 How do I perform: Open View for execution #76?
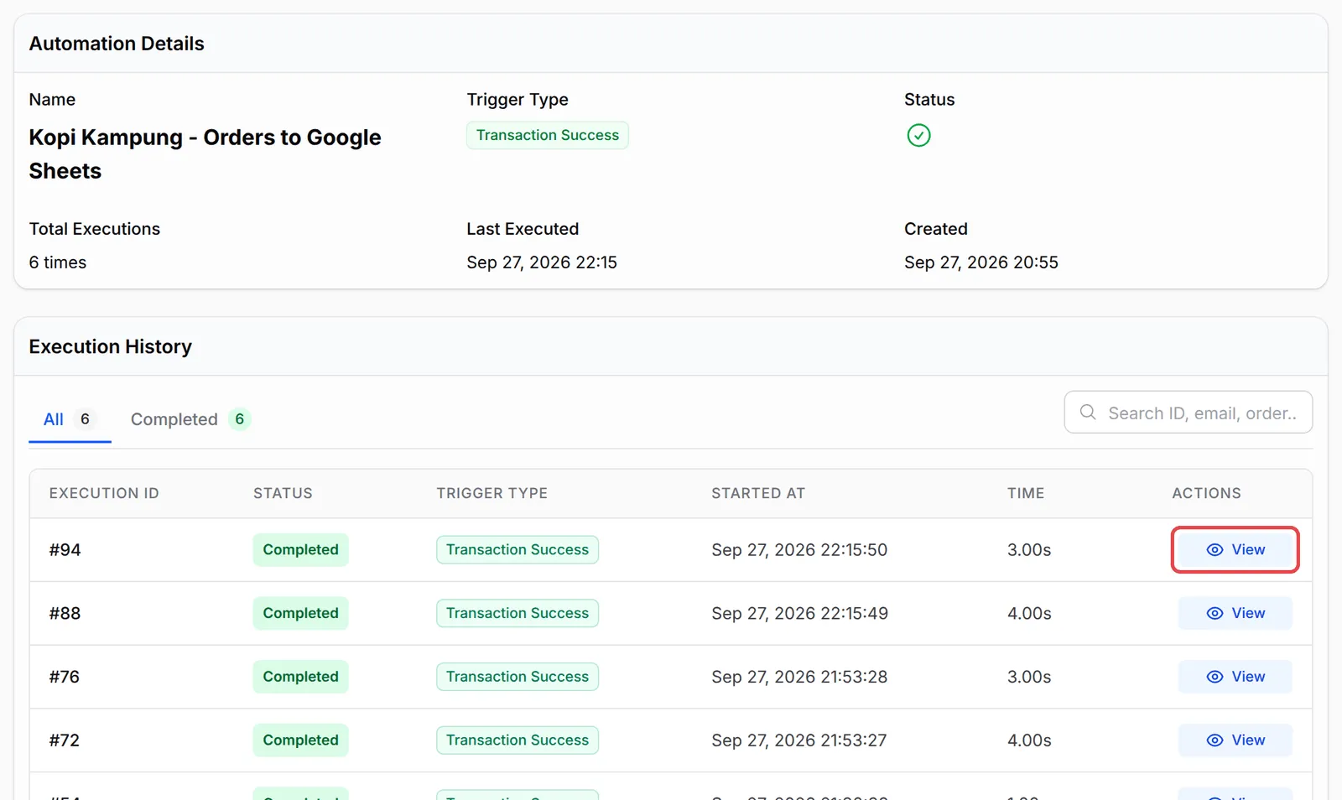pos(1235,677)
